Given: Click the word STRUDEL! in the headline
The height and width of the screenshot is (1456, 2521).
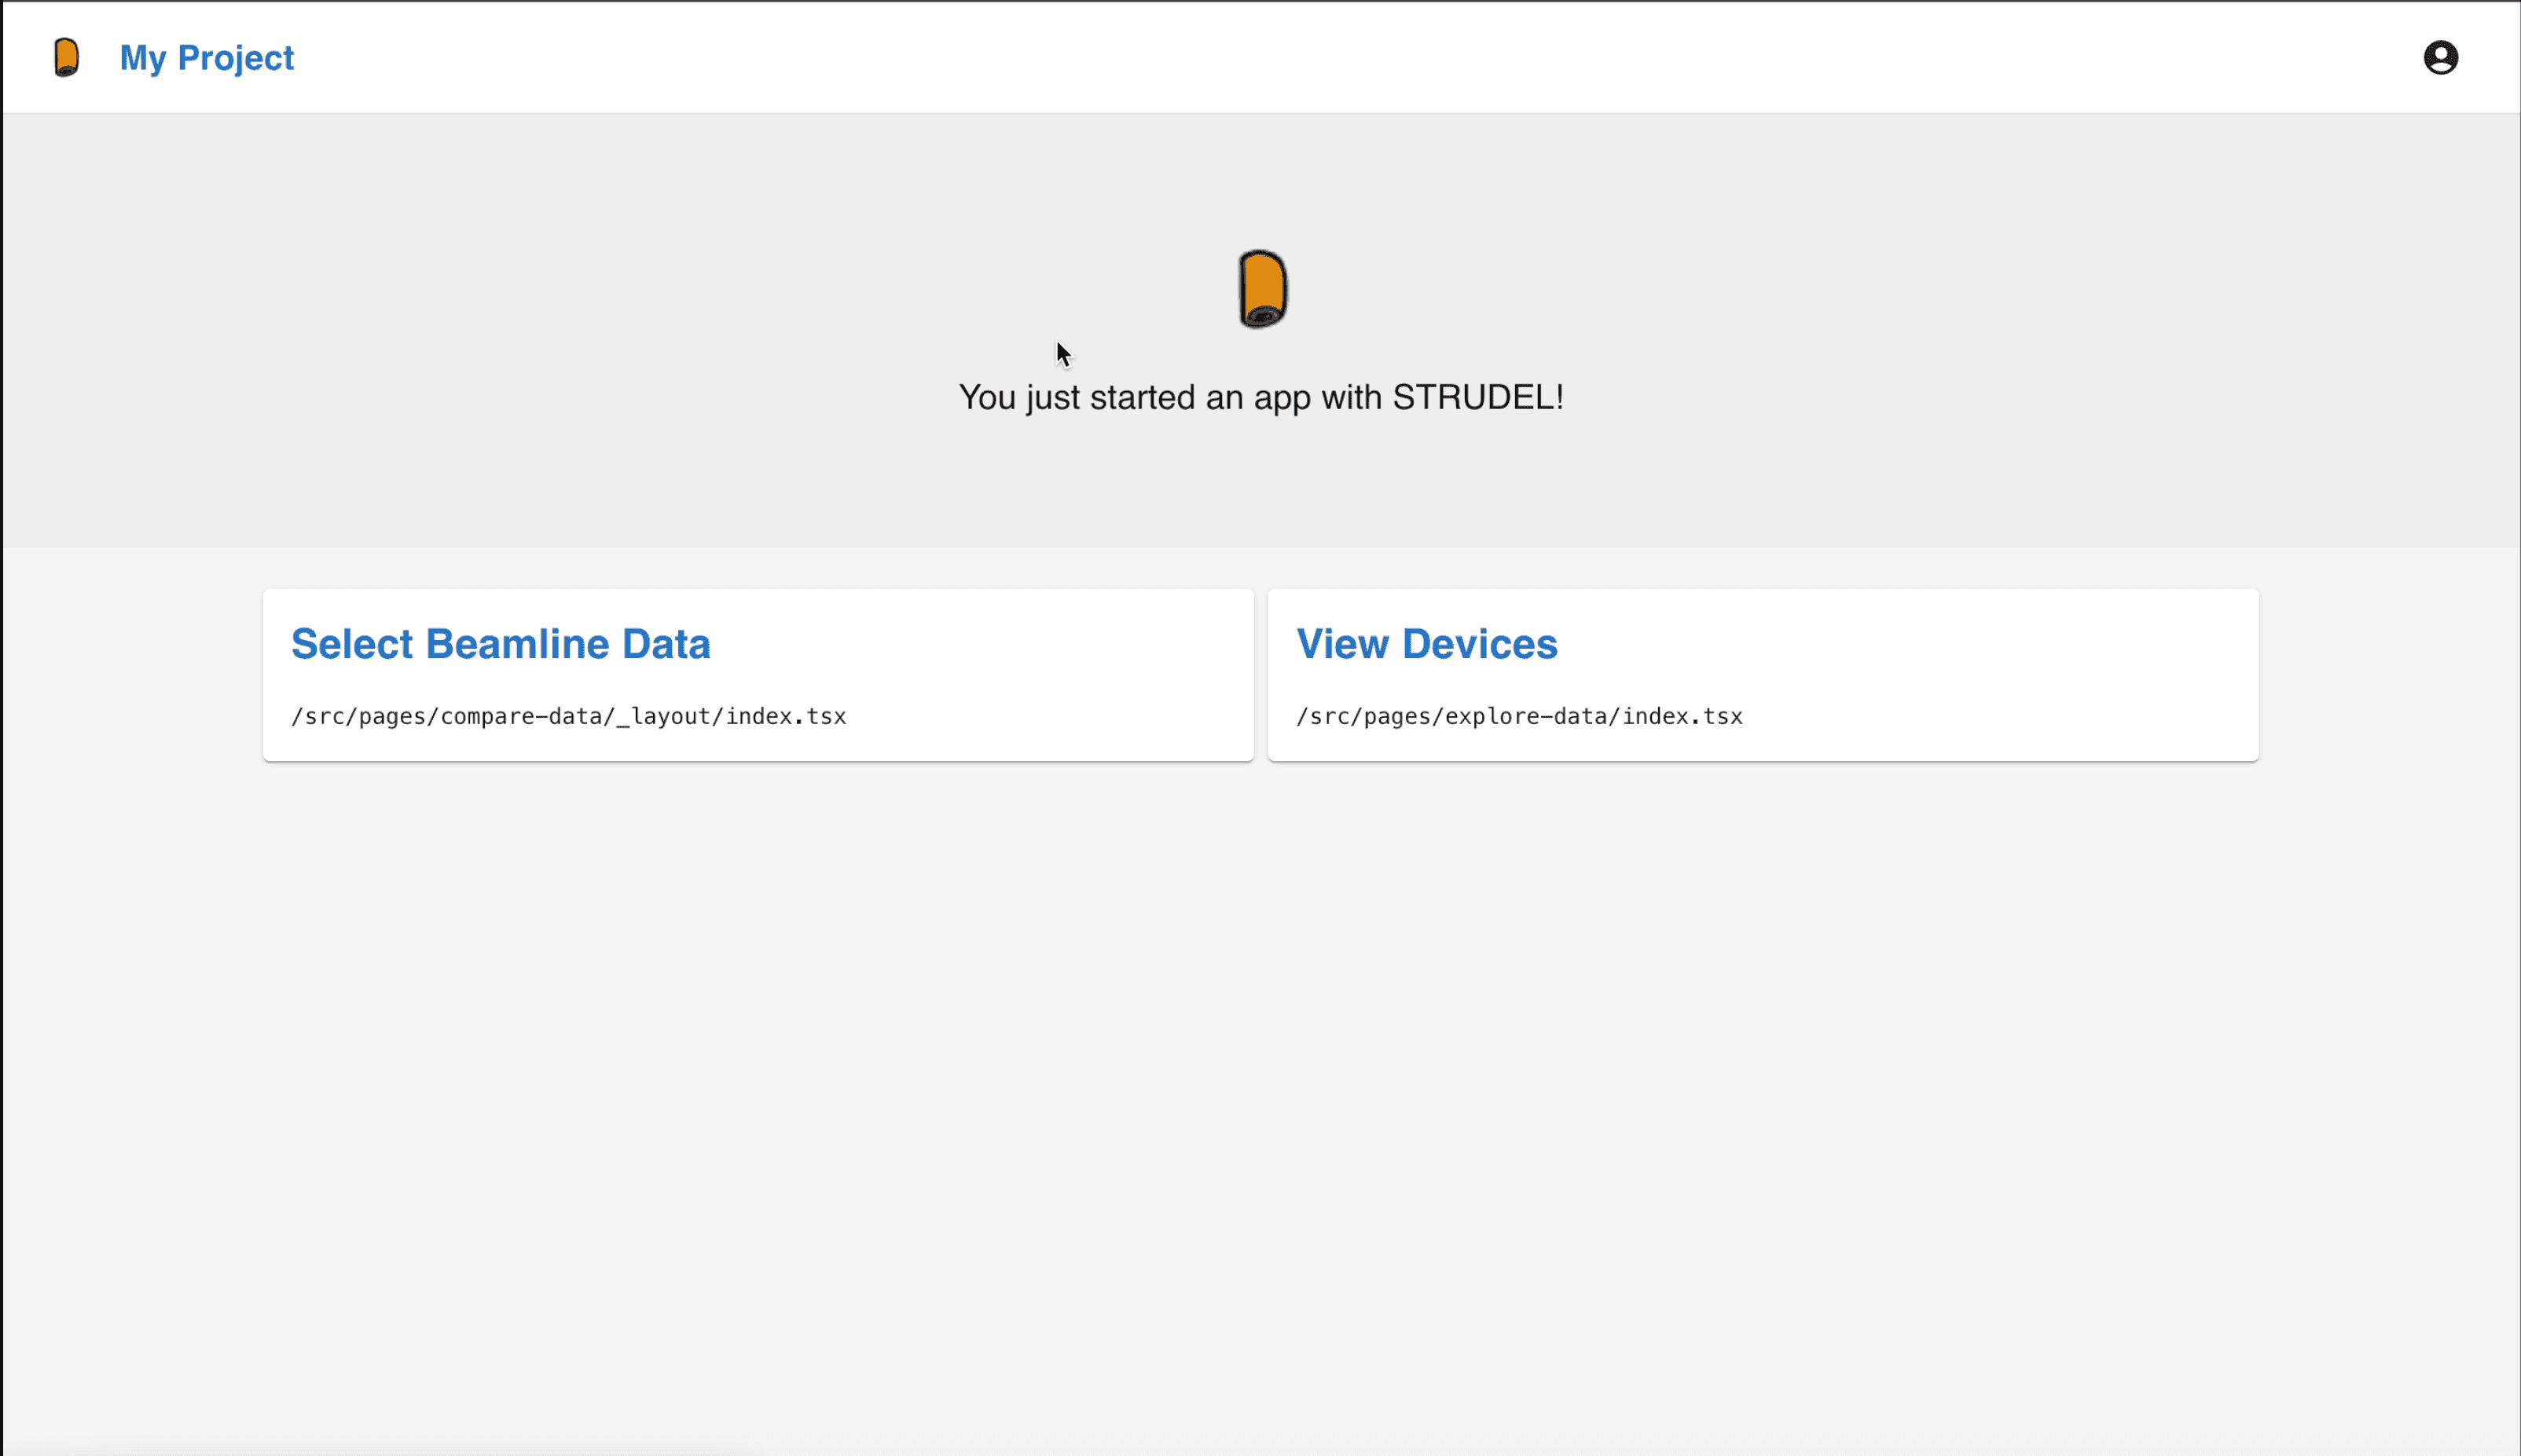Looking at the screenshot, I should point(1477,398).
